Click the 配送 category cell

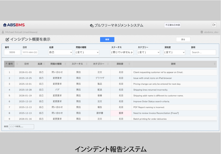click(100, 90)
